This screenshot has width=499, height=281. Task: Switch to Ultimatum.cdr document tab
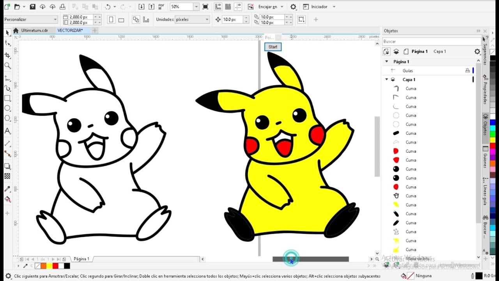[34, 30]
